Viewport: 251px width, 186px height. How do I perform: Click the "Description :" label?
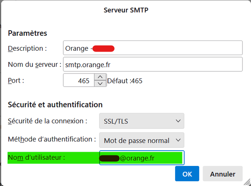(28, 48)
